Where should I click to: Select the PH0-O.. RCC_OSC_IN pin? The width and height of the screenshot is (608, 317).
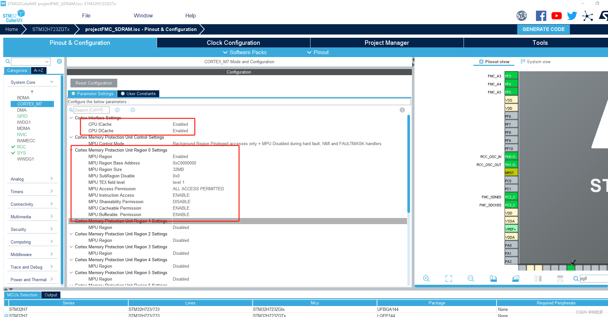coord(511,156)
